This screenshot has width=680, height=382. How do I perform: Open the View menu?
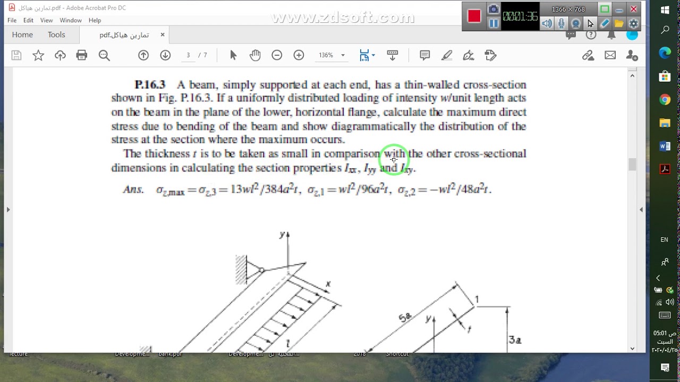46,20
